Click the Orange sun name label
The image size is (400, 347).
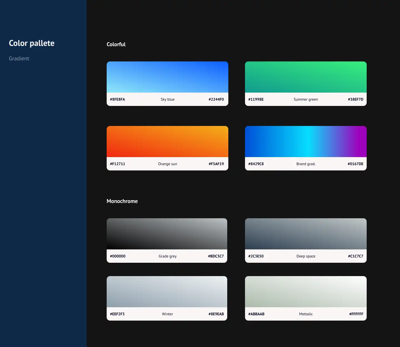tap(167, 164)
